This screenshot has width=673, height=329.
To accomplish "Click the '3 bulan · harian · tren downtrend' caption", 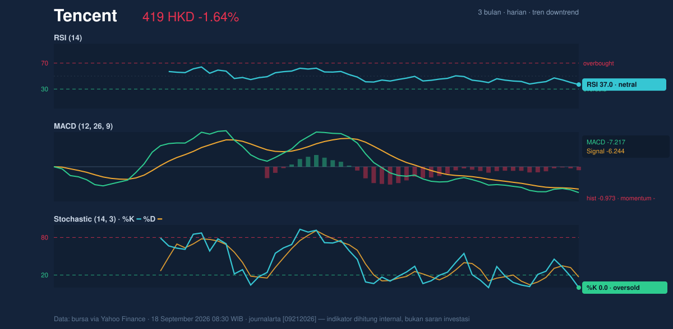I will 528,12.
